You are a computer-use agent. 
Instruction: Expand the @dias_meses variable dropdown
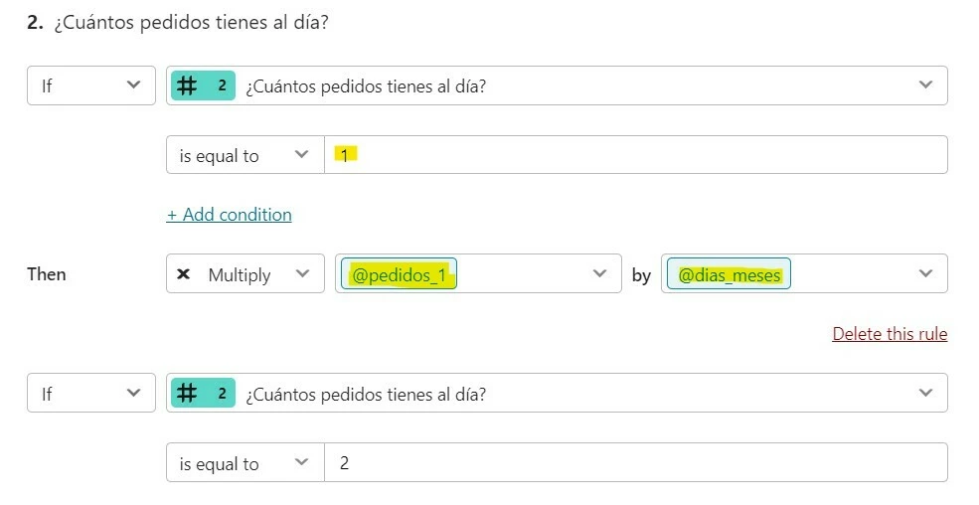[x=925, y=274]
